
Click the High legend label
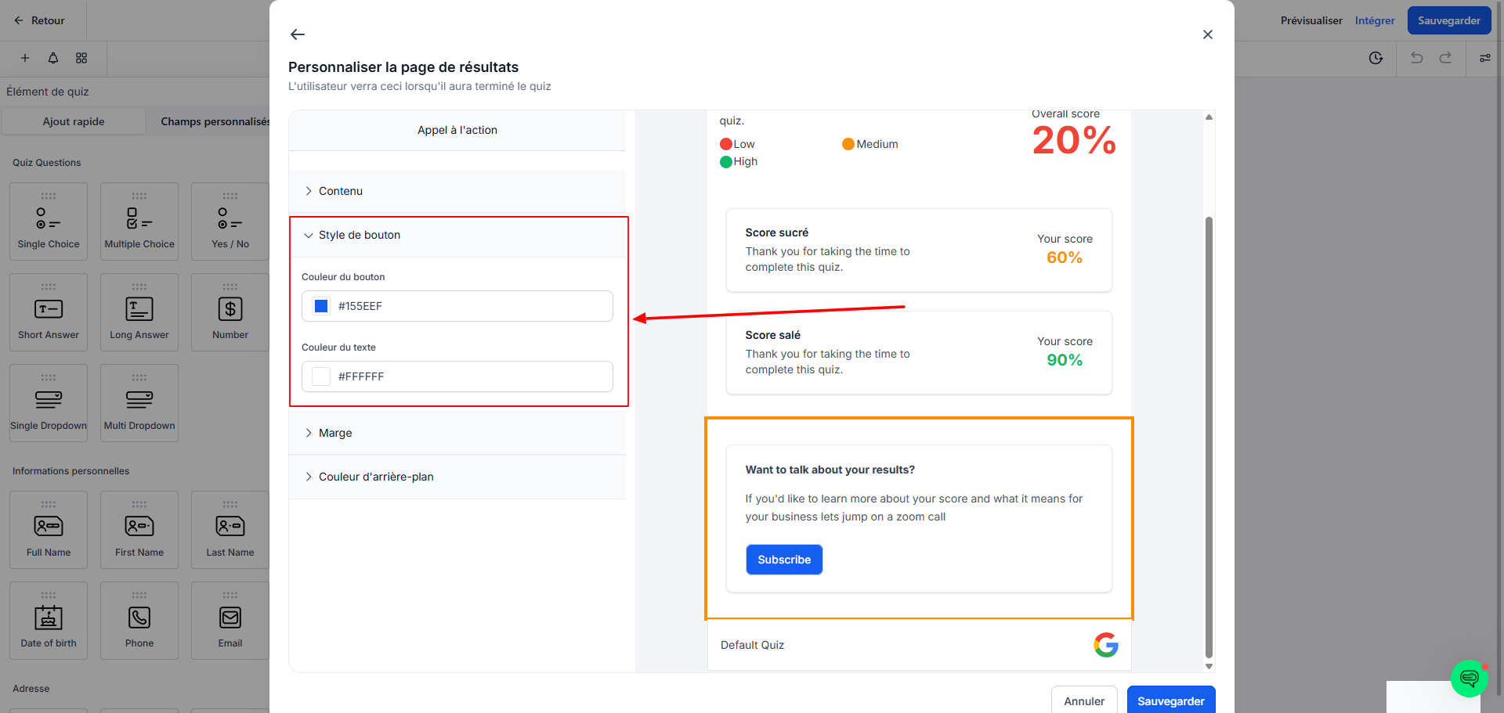745,161
